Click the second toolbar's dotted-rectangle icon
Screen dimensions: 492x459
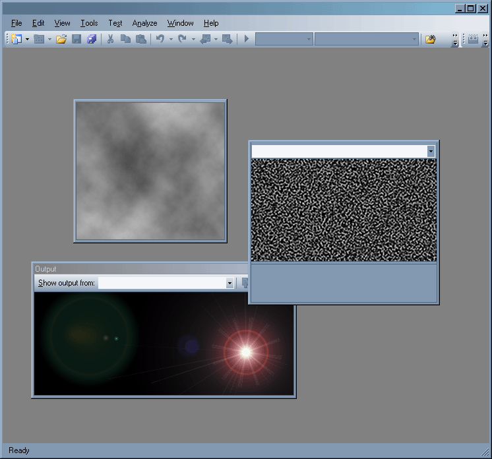pos(473,39)
